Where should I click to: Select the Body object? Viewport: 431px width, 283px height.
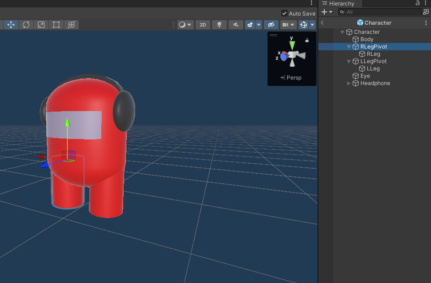click(x=367, y=39)
